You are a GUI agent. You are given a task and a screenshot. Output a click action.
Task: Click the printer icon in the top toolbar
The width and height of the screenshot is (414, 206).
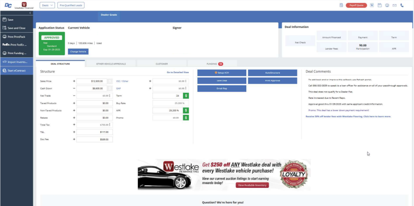[387, 5]
